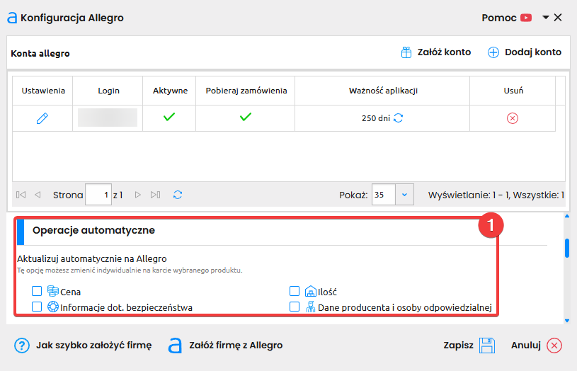The image size is (577, 371).
Task: Click the Anuluj red cross icon
Action: pyautogui.click(x=554, y=346)
